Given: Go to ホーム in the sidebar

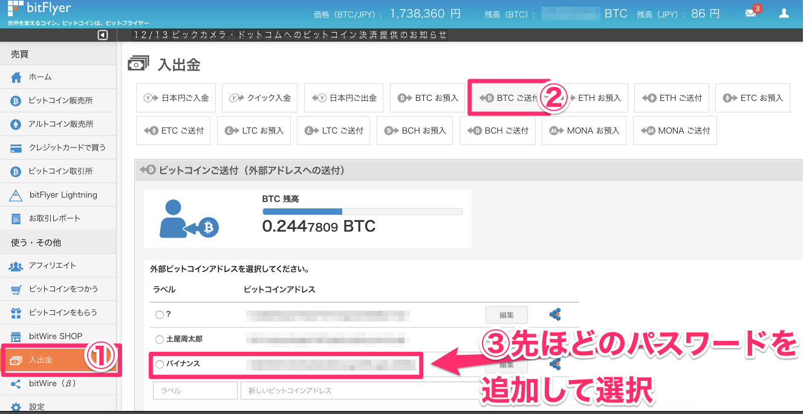Looking at the screenshot, I should (x=57, y=77).
